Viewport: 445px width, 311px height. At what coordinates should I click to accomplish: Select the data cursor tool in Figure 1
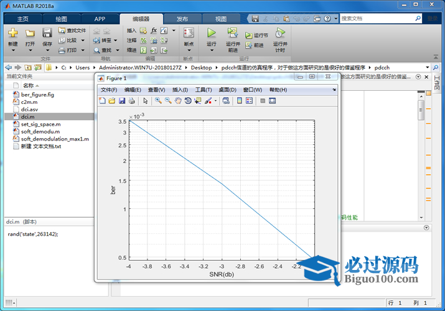(x=197, y=101)
